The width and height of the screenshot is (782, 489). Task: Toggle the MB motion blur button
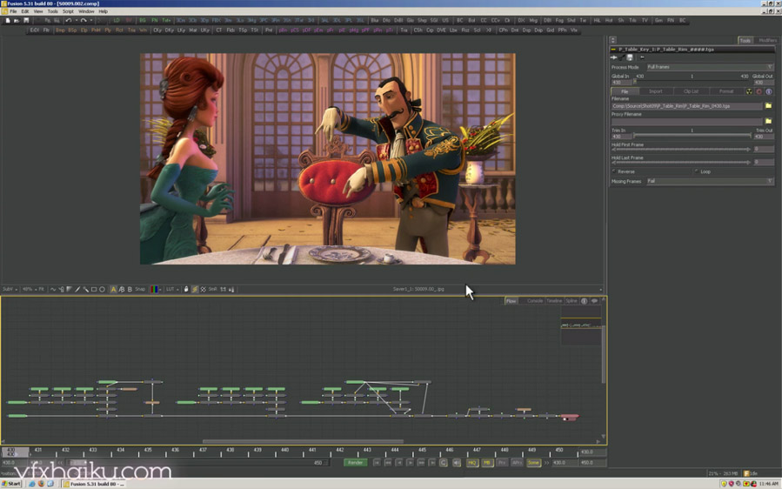[487, 463]
